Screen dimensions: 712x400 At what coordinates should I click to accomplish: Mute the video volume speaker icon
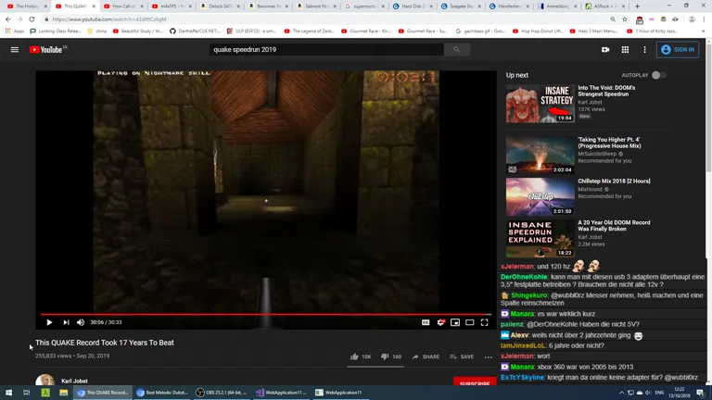coord(81,322)
